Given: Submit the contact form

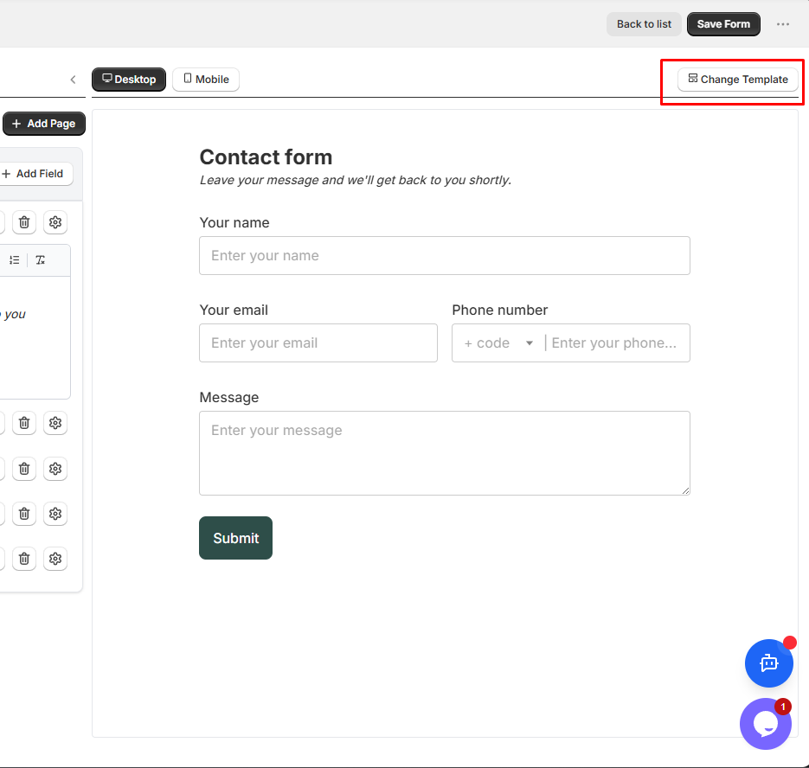Looking at the screenshot, I should pos(236,538).
